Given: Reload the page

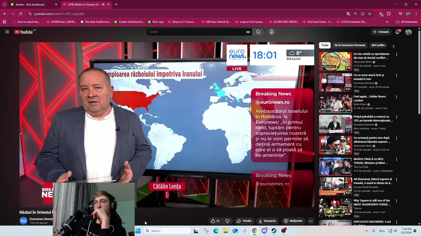Looking at the screenshot, I should point(20,14).
